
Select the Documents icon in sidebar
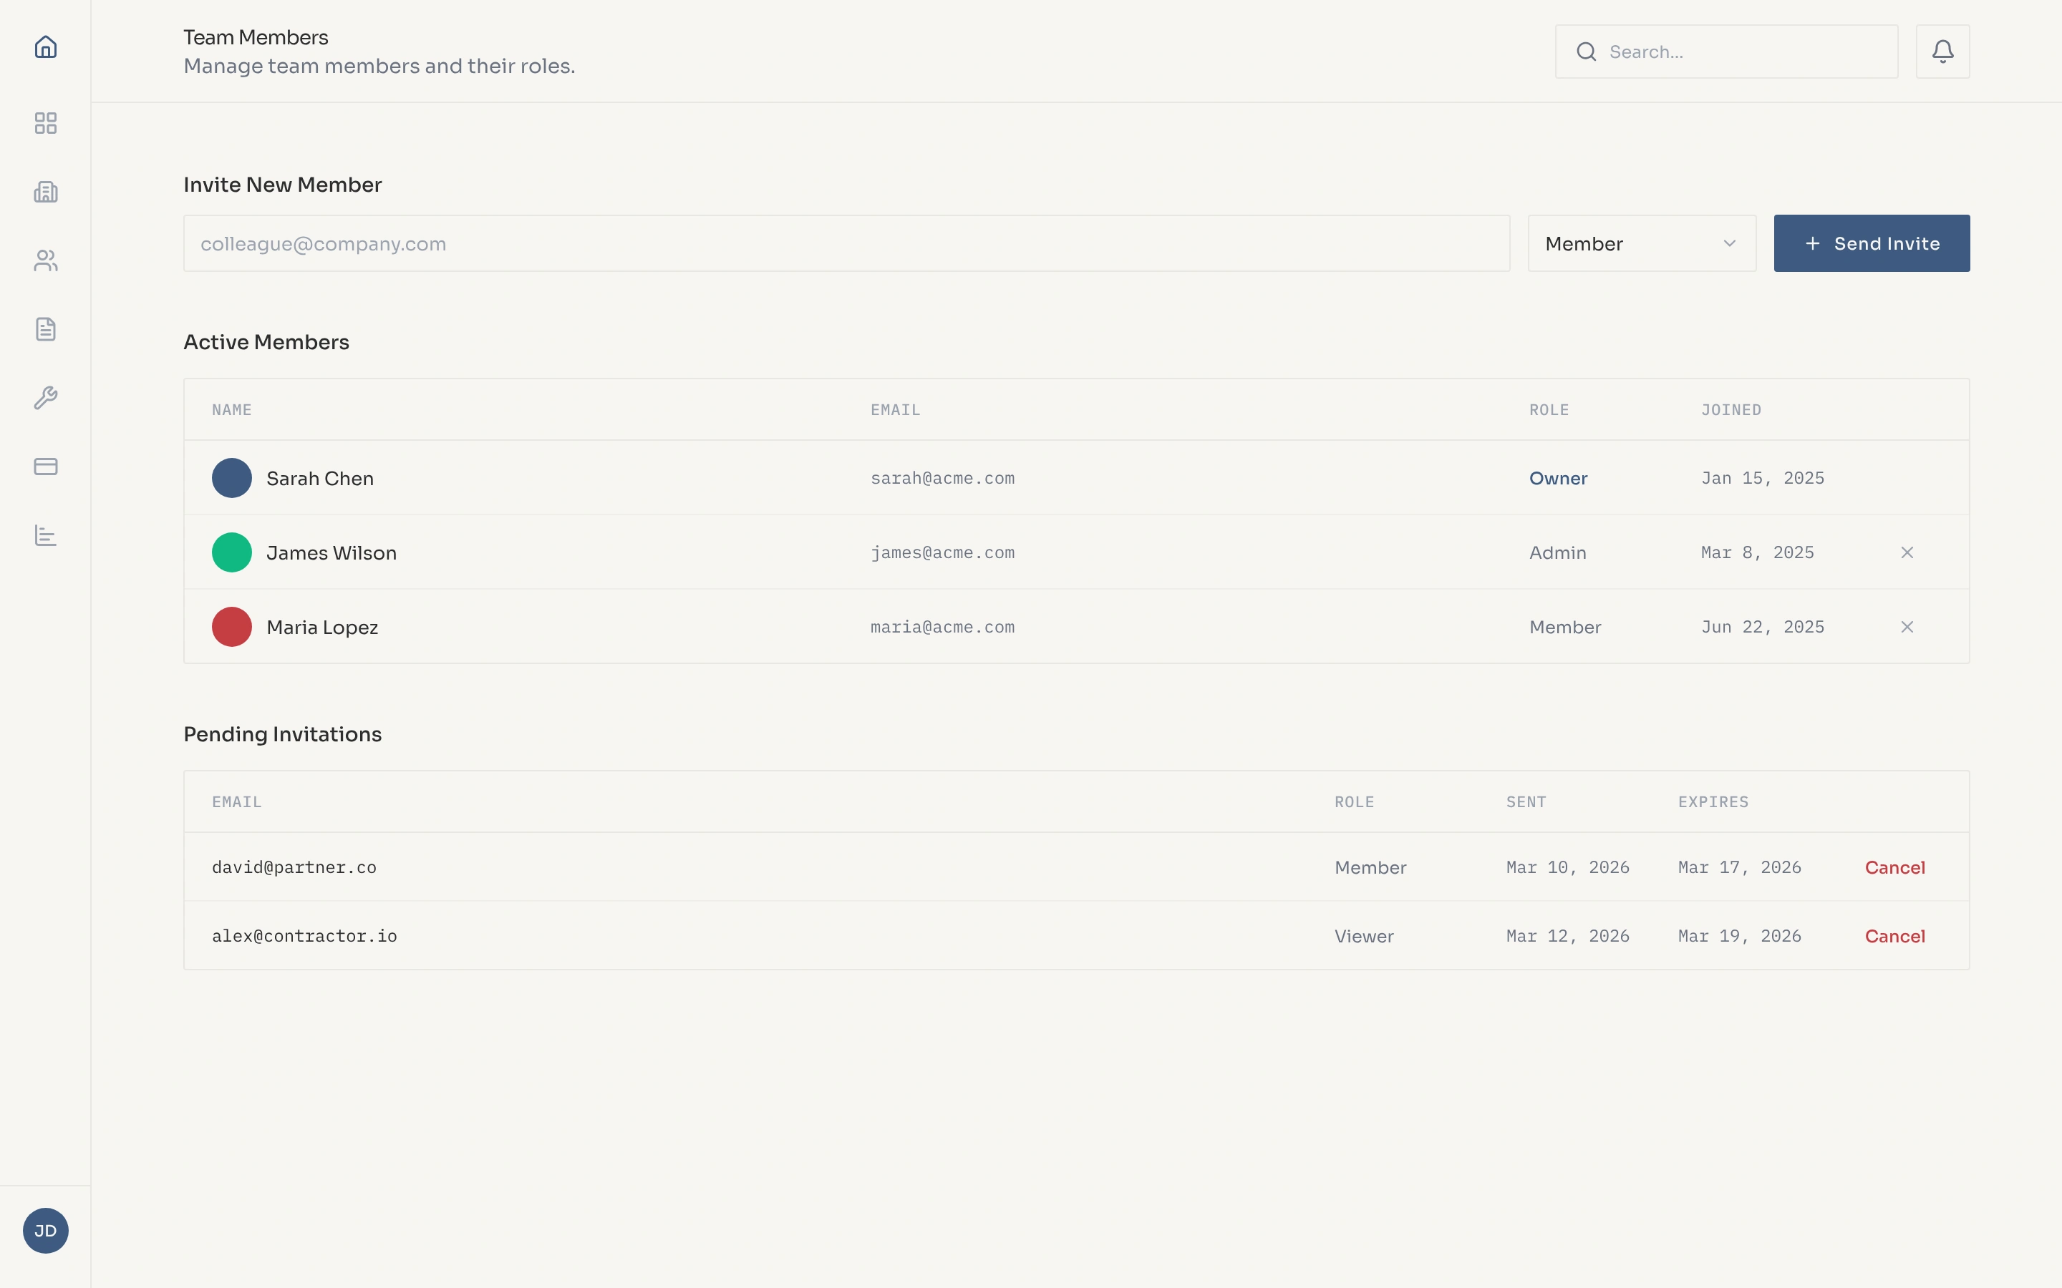pos(45,329)
